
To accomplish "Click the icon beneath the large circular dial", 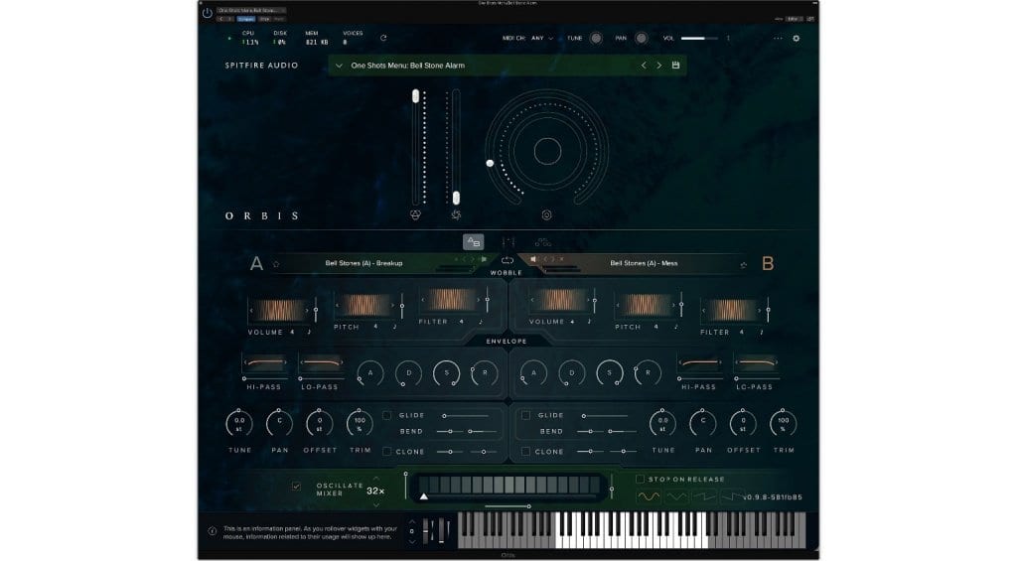I will (547, 214).
